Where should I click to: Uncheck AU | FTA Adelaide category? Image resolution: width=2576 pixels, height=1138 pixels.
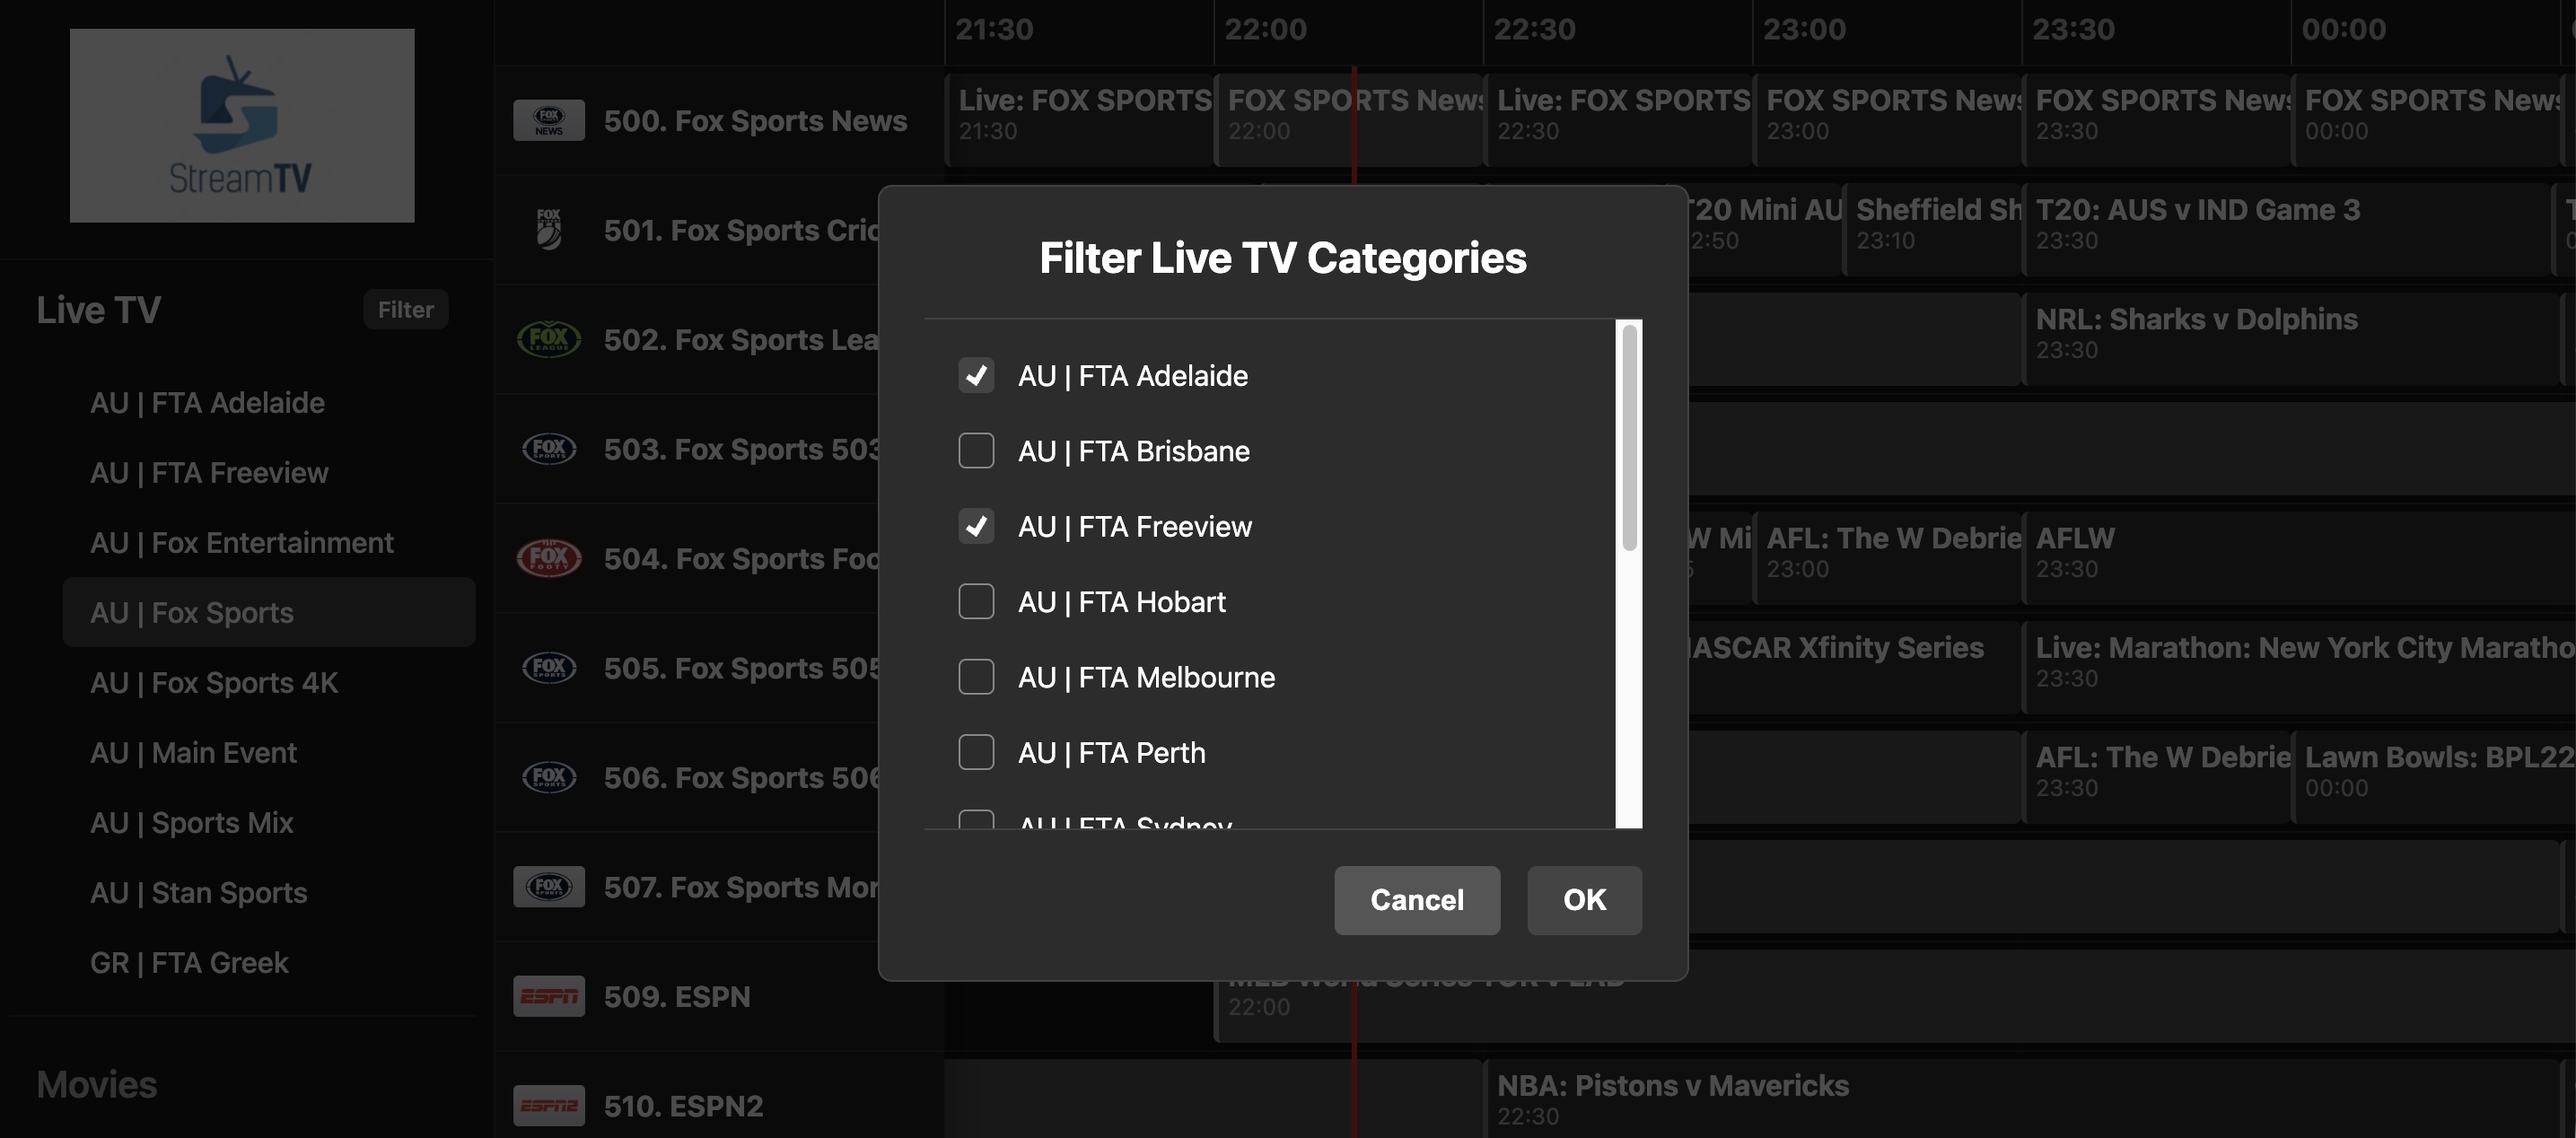976,375
